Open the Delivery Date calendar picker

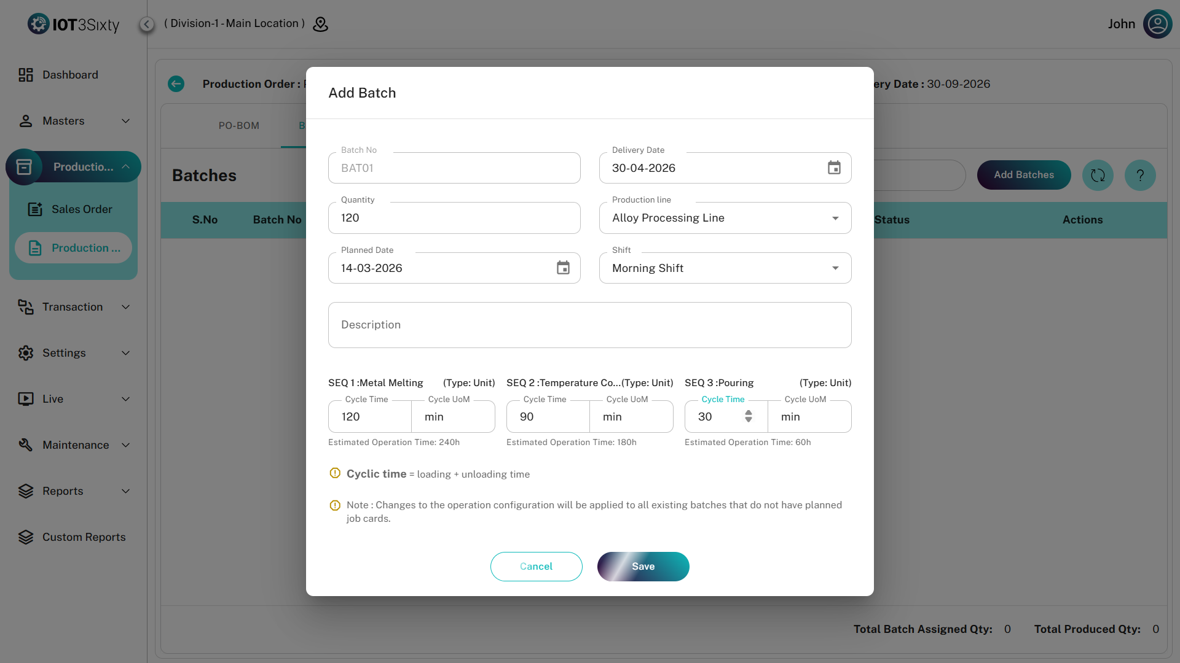point(833,168)
